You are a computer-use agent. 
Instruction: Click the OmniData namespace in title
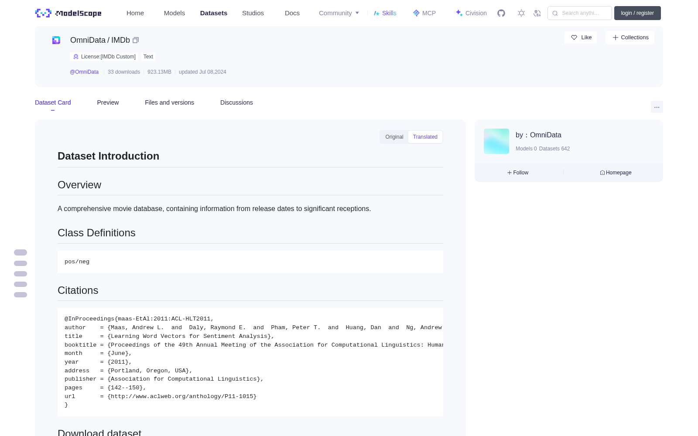88,40
